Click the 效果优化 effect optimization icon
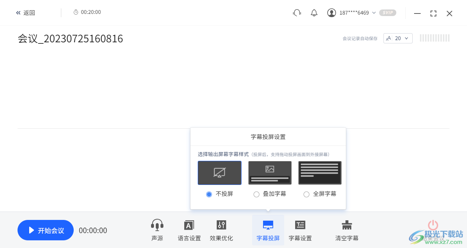The width and height of the screenshot is (467, 248). tap(221, 225)
